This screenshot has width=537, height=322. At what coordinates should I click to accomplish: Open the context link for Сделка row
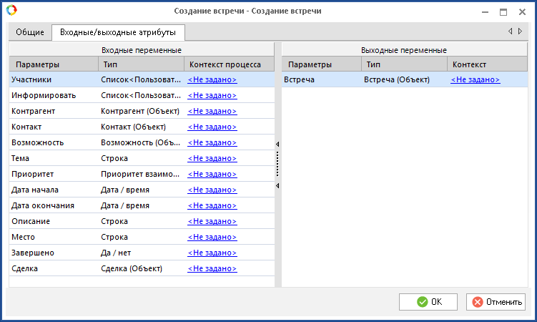pyautogui.click(x=212, y=269)
